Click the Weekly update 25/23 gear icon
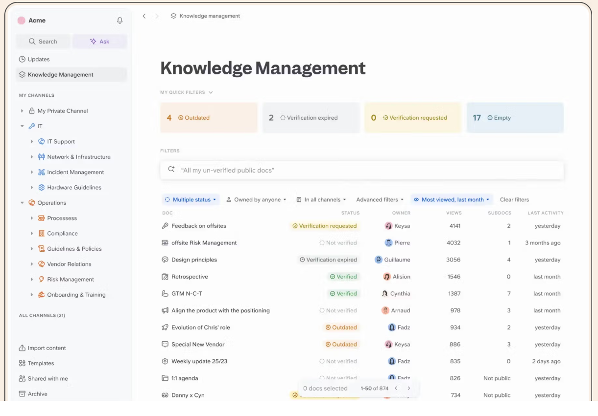598x416 pixels. pyautogui.click(x=165, y=361)
